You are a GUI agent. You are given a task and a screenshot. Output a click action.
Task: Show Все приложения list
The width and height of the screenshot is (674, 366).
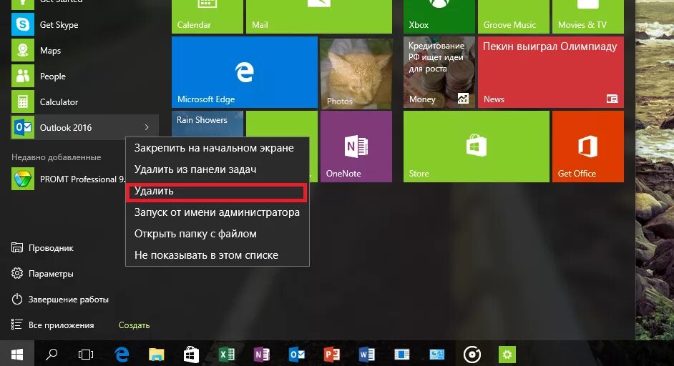click(x=52, y=325)
